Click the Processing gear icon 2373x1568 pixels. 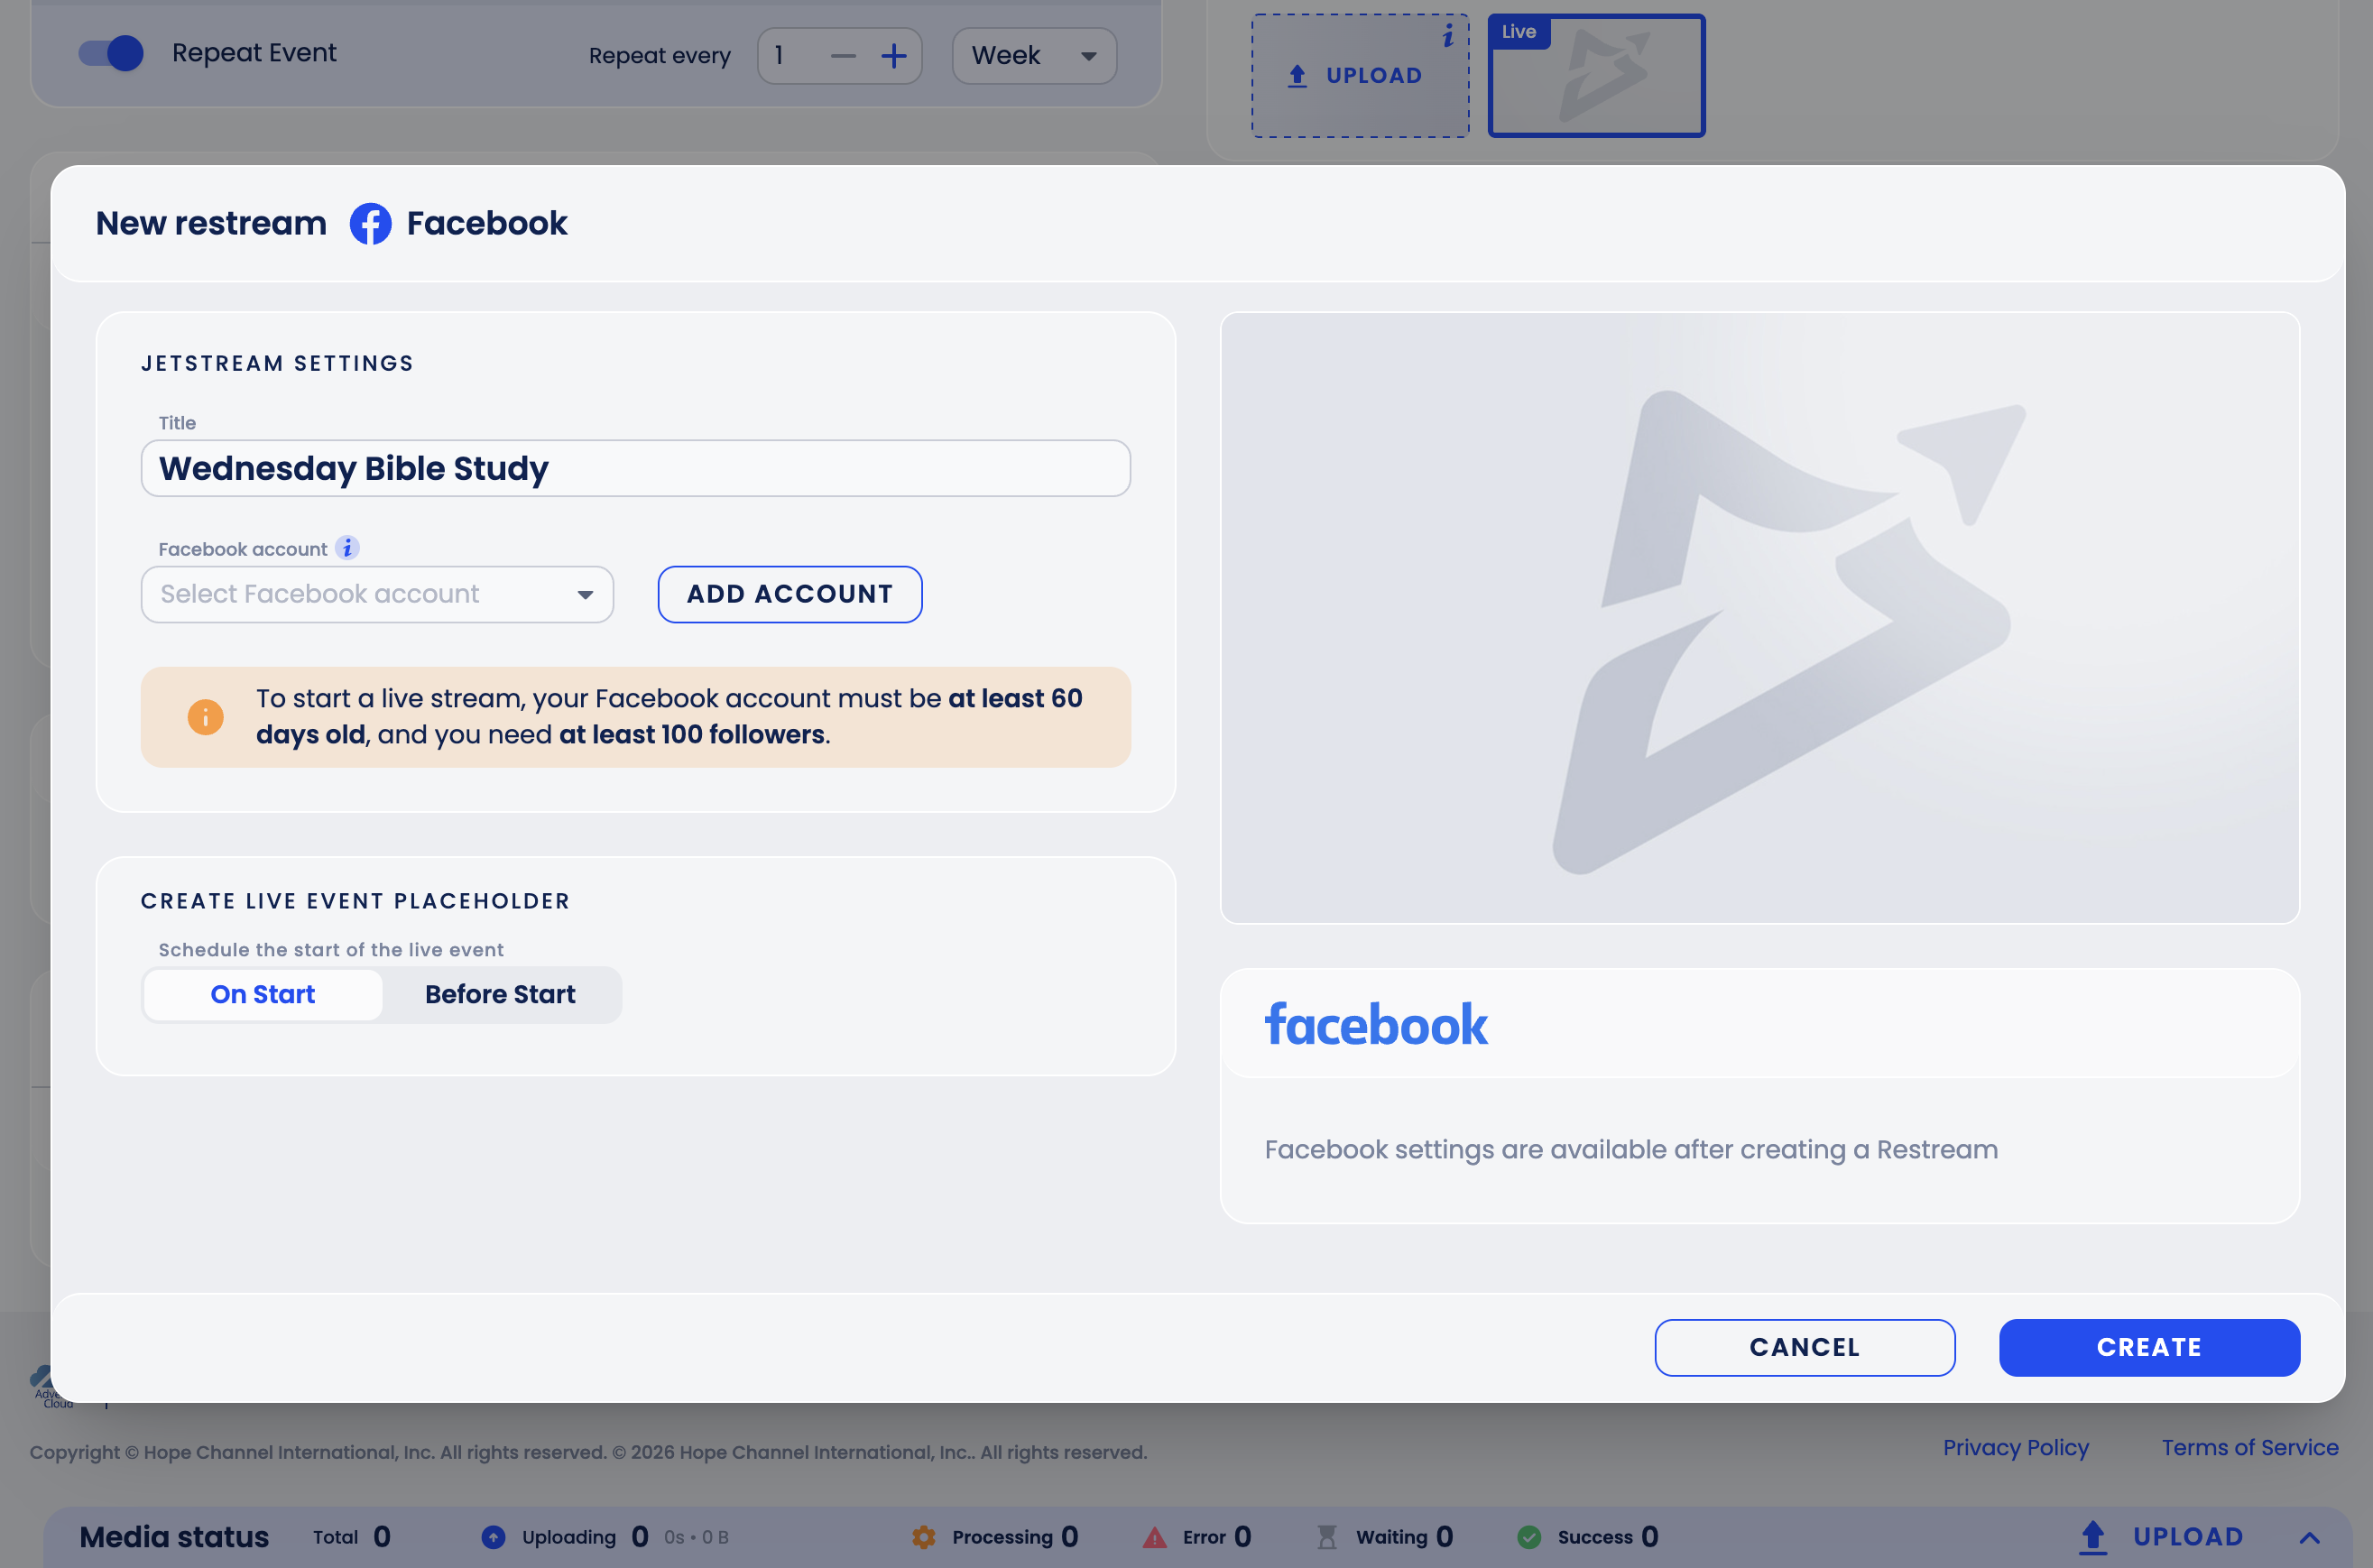point(924,1537)
